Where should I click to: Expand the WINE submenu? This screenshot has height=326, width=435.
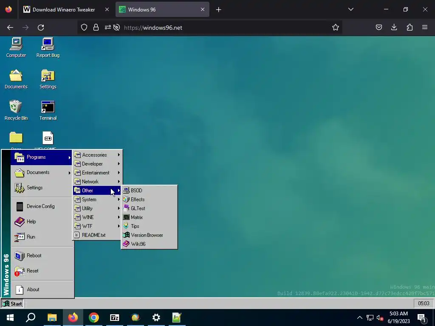[x=97, y=217]
